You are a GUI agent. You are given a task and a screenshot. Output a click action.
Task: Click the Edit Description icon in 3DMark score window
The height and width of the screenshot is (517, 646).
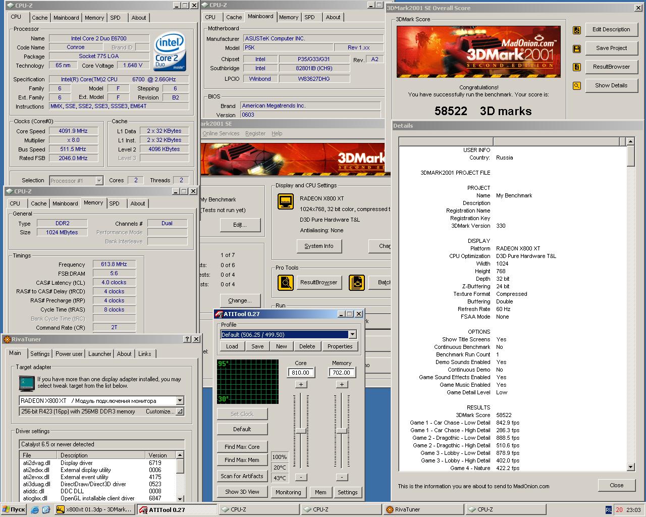[577, 30]
